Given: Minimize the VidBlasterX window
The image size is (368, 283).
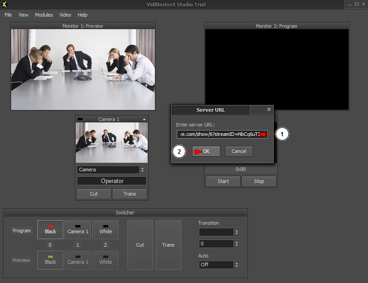Looking at the screenshot, I should (350, 4).
